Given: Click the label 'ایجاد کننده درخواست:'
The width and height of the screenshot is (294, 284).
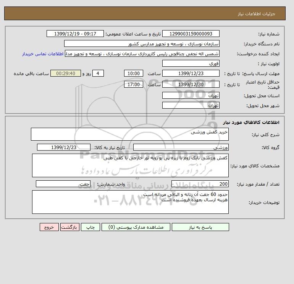Looking at the screenshot, I should tap(258, 54).
